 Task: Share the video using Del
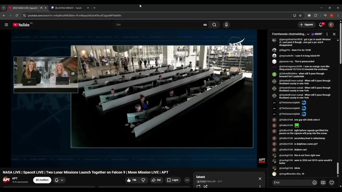coord(156,180)
